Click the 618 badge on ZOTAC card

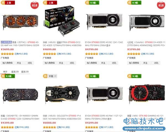click(35, 5)
